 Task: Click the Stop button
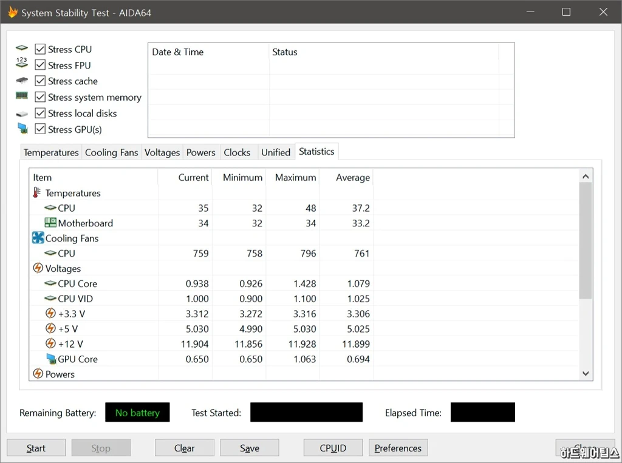pyautogui.click(x=101, y=448)
